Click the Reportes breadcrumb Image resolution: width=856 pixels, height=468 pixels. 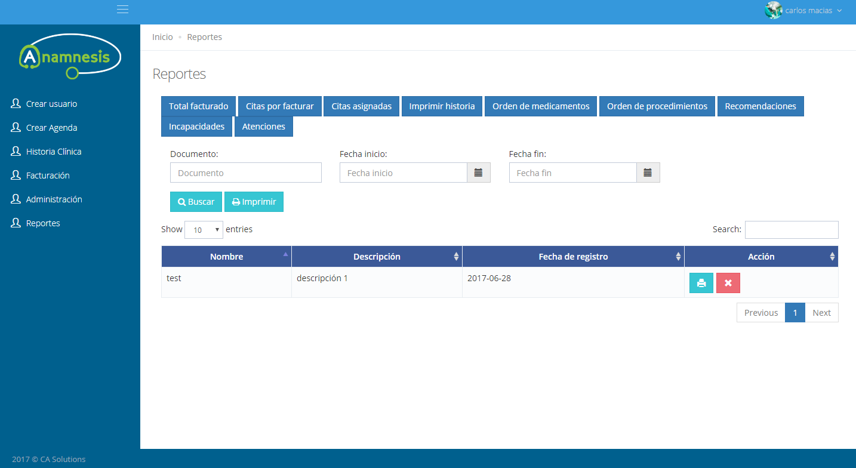click(204, 37)
